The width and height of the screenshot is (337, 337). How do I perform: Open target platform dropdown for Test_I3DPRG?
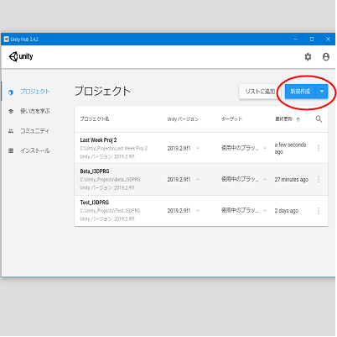click(265, 211)
